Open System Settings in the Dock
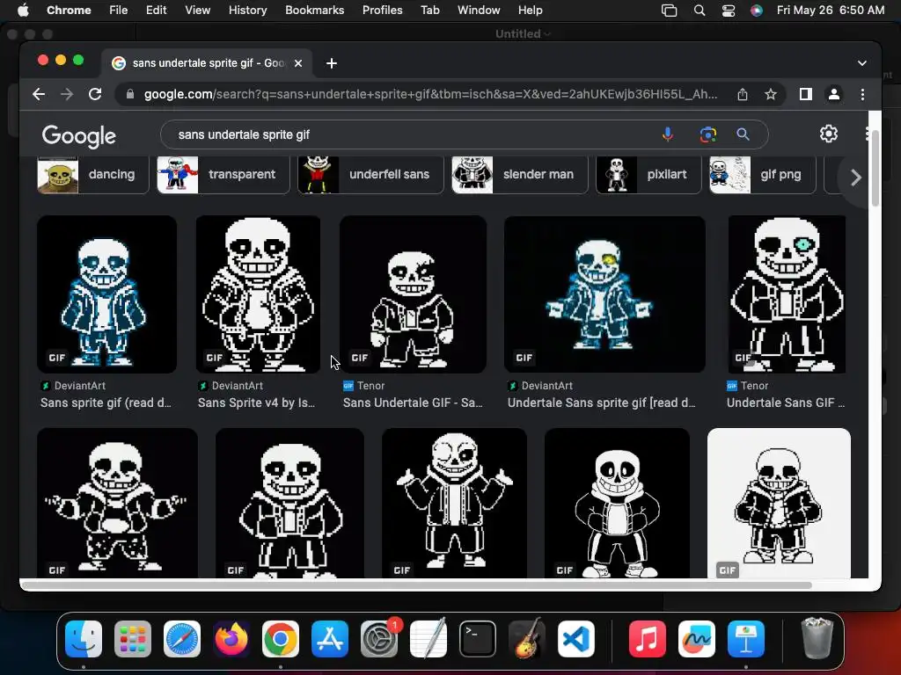Screen dimensions: 901x675 coord(379,639)
